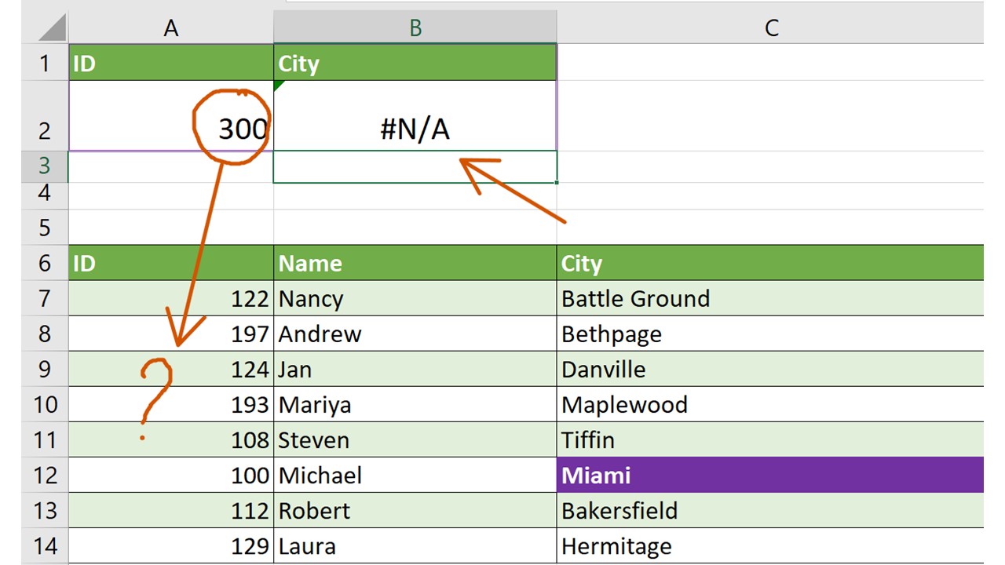Select the cell with ID 122
Image resolution: width=1005 pixels, height=565 pixels.
tap(171, 298)
